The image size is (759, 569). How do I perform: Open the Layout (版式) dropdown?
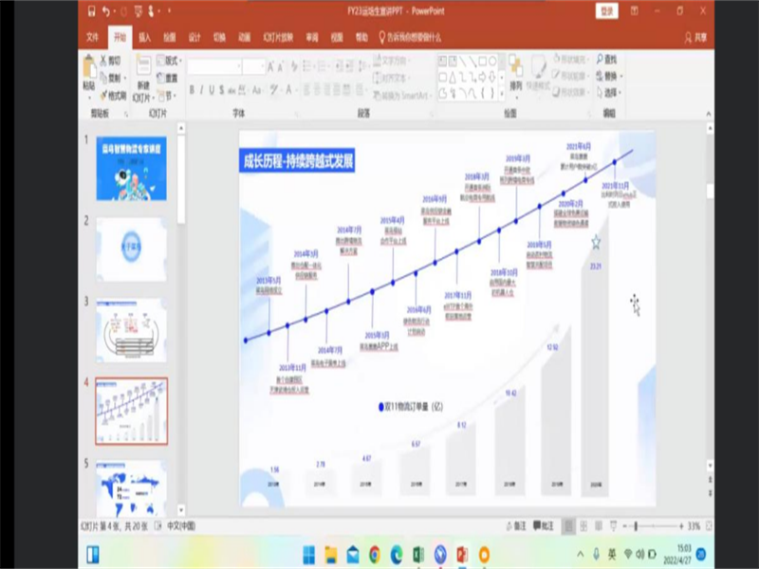point(169,59)
